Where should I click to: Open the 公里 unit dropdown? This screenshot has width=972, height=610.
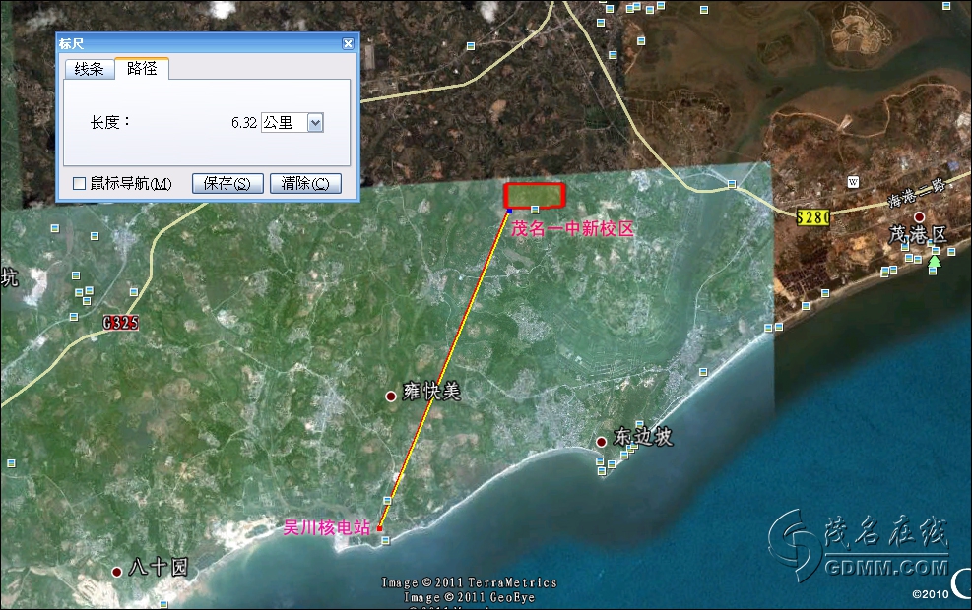(x=315, y=123)
